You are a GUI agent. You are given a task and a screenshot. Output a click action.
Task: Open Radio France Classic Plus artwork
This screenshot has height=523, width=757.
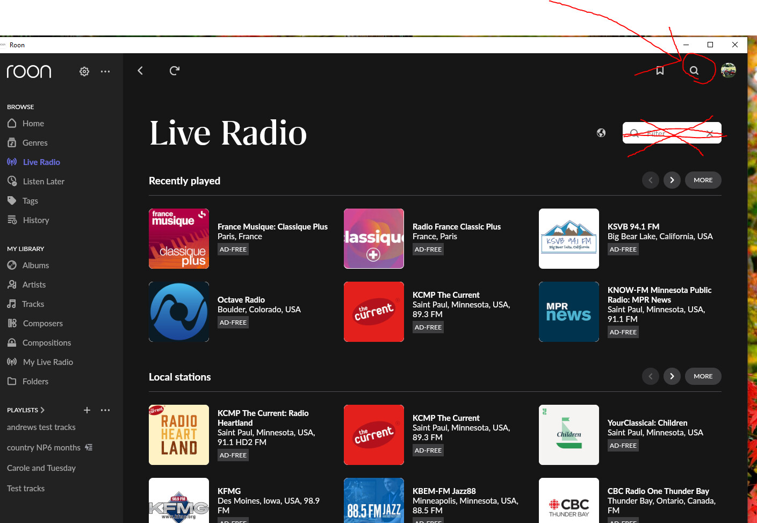[374, 239]
